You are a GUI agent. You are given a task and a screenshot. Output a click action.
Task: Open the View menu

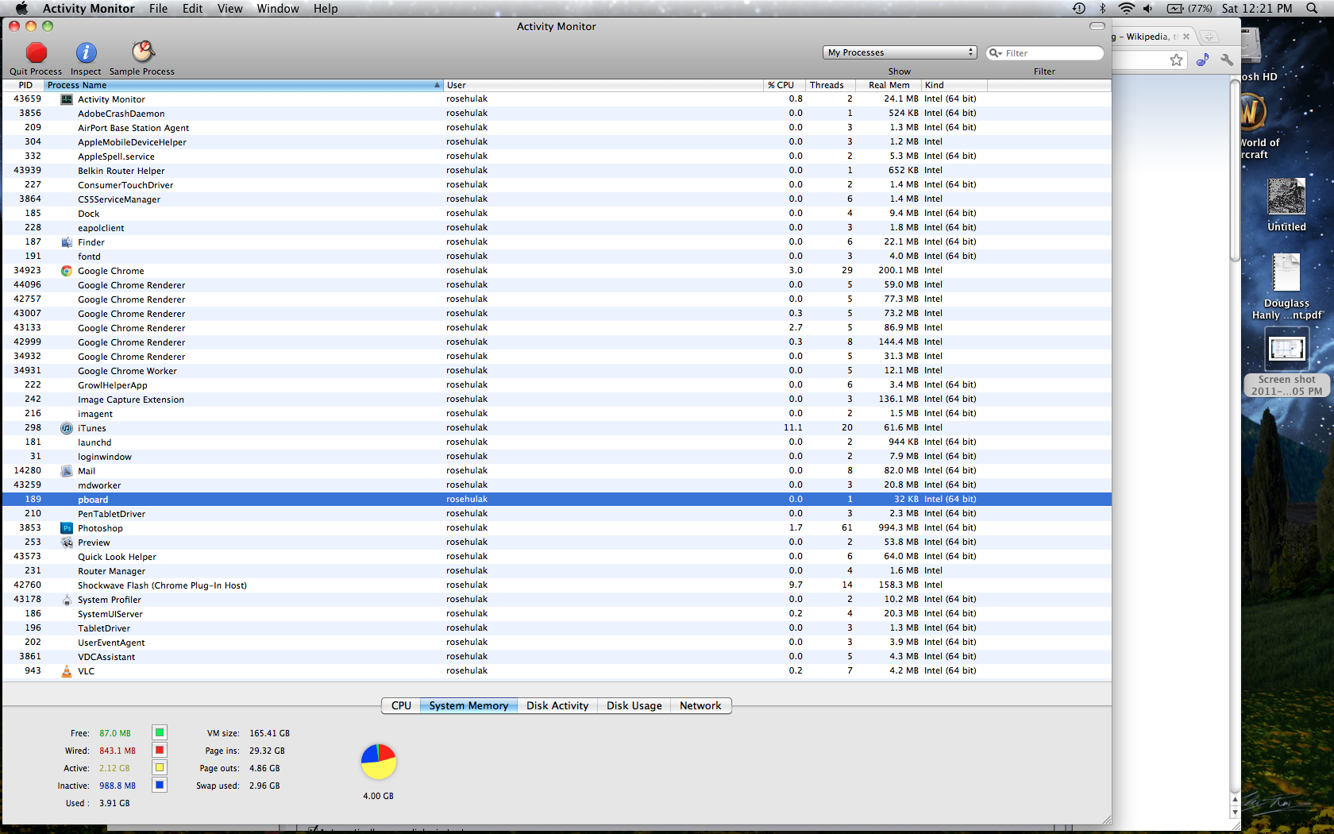tap(229, 8)
